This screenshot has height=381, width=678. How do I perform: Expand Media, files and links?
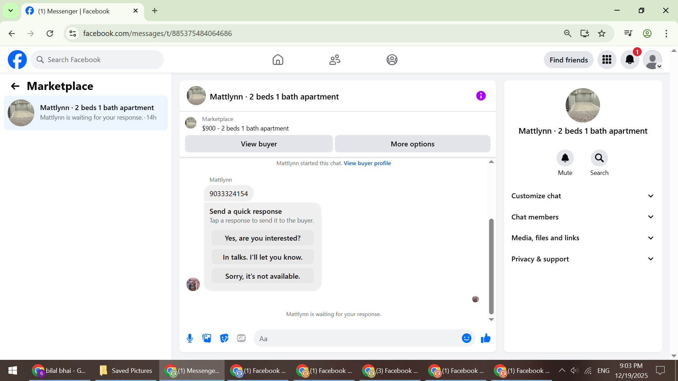[583, 238]
